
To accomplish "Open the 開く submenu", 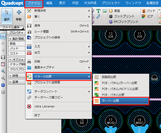I will click(59, 17).
